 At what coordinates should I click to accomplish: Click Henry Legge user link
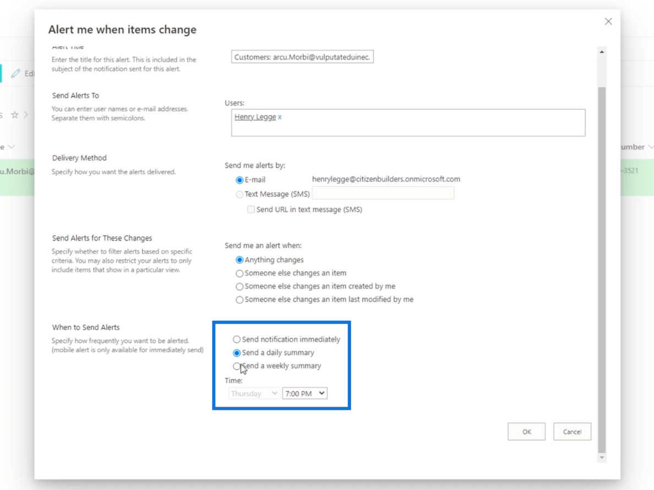pyautogui.click(x=255, y=117)
